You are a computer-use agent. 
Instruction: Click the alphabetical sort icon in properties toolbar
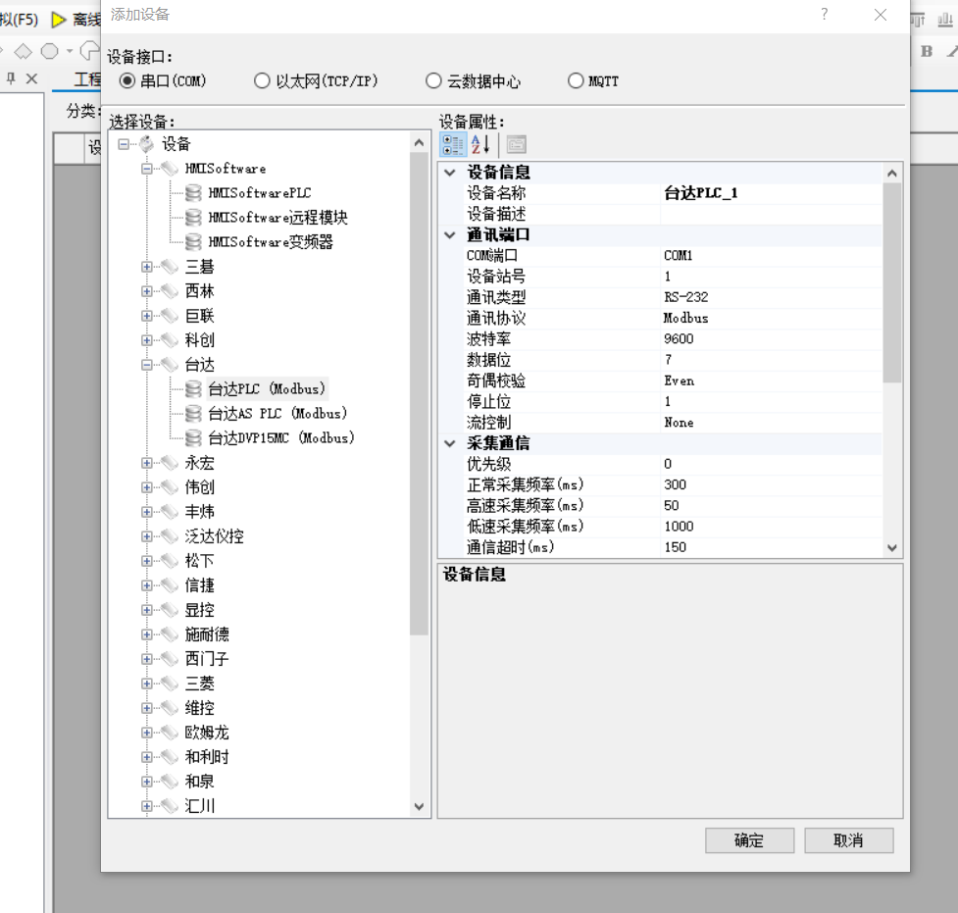click(480, 145)
